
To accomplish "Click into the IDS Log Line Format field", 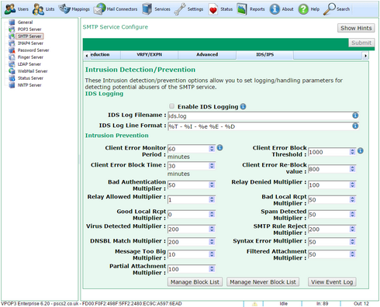I will click(259, 126).
